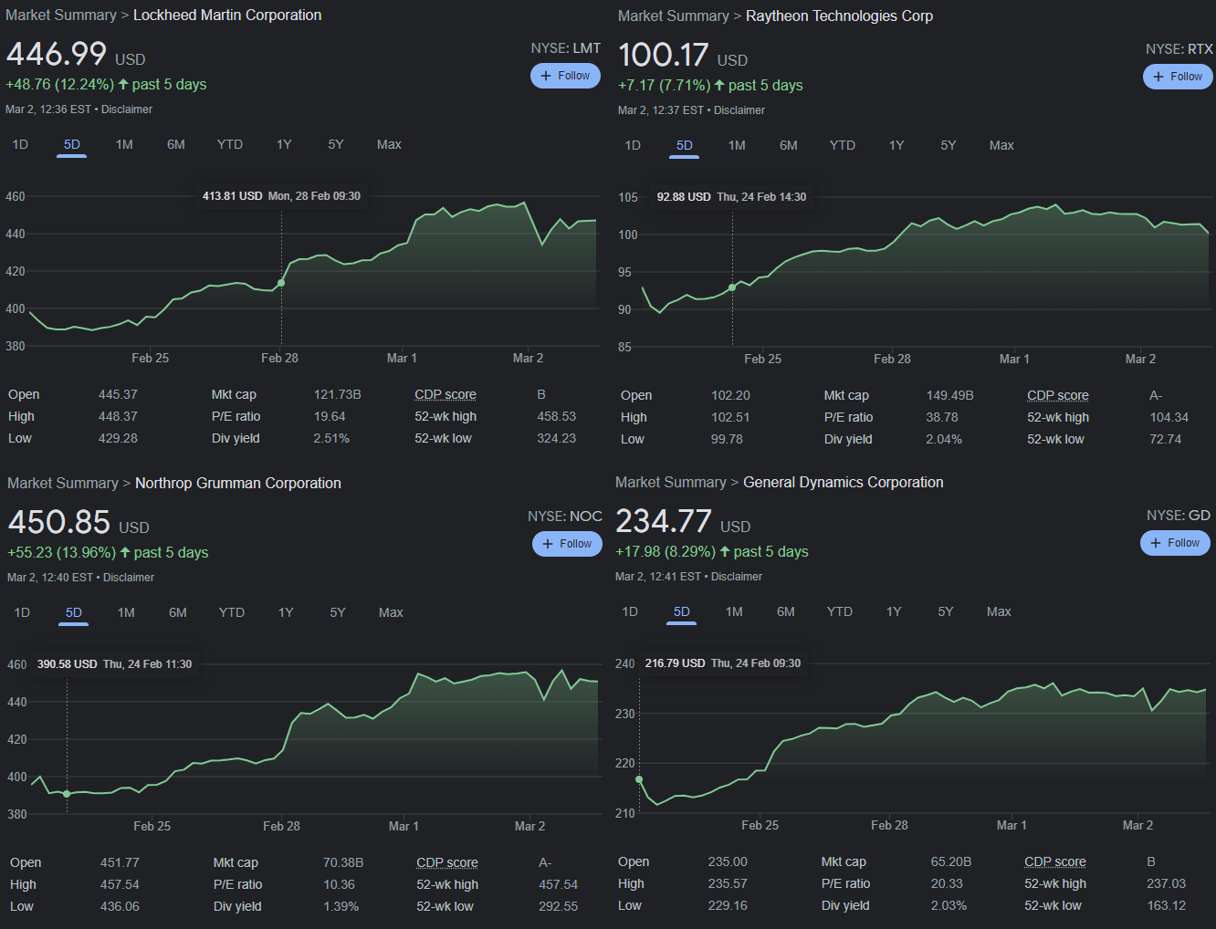The image size is (1216, 929).
Task: Select Max range for Northrop Grumman
Action: tap(391, 612)
